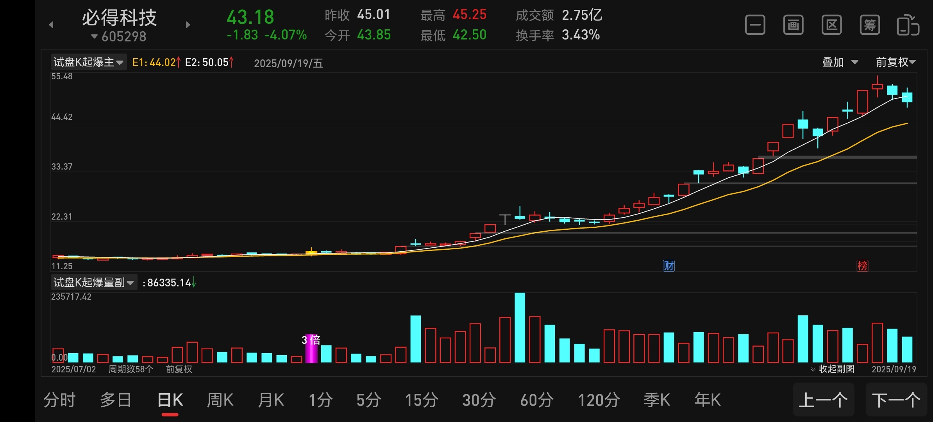Click the blue 财 marker on chart

pos(668,266)
